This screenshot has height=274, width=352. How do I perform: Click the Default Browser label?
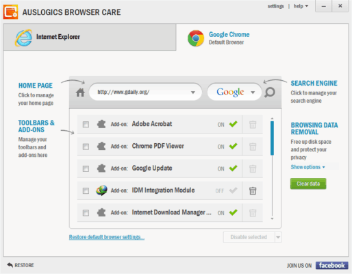click(226, 42)
